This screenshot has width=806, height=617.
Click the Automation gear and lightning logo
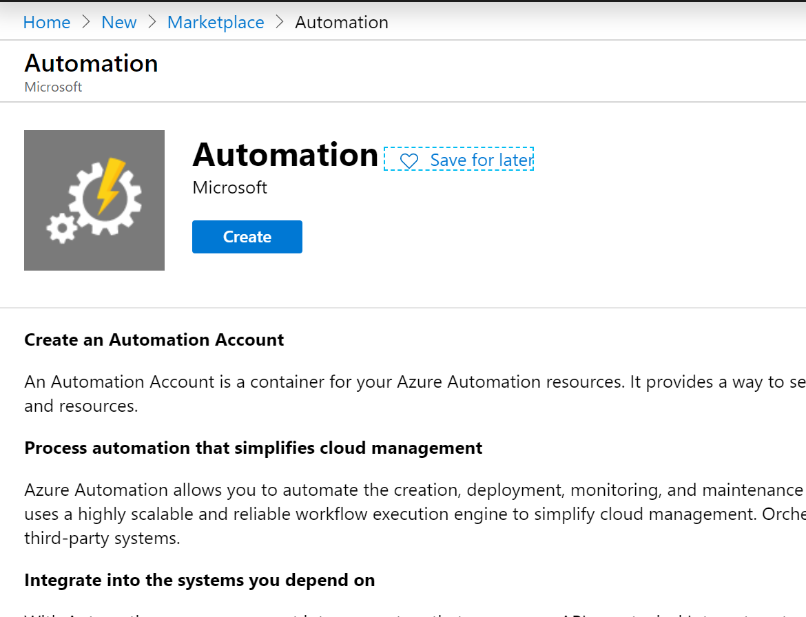click(94, 200)
